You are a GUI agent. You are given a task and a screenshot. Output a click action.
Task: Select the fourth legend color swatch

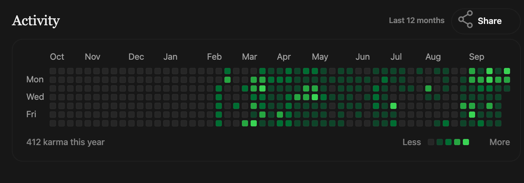tap(457, 142)
